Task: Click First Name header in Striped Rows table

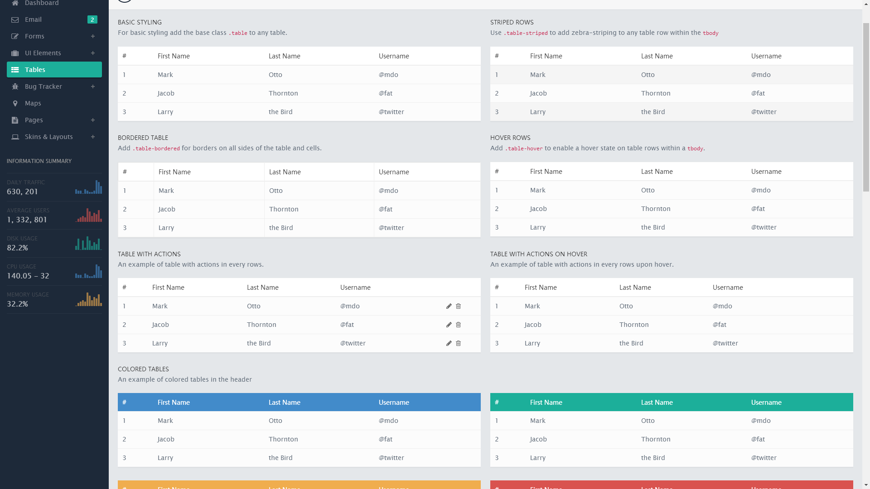Action: tap(546, 57)
